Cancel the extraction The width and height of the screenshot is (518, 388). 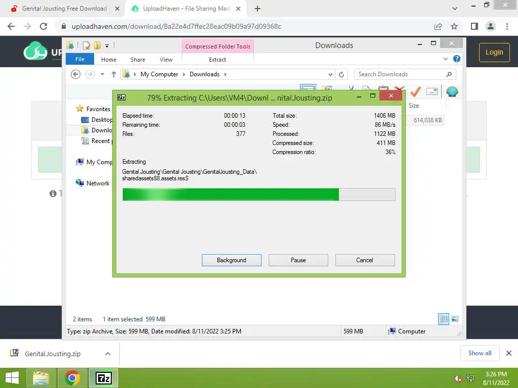tap(365, 260)
